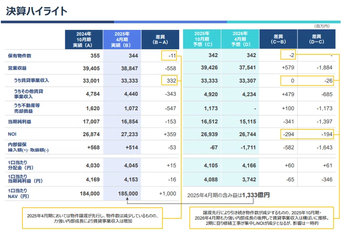Click the うちその他賃貸事業収入 row label

click(29, 94)
